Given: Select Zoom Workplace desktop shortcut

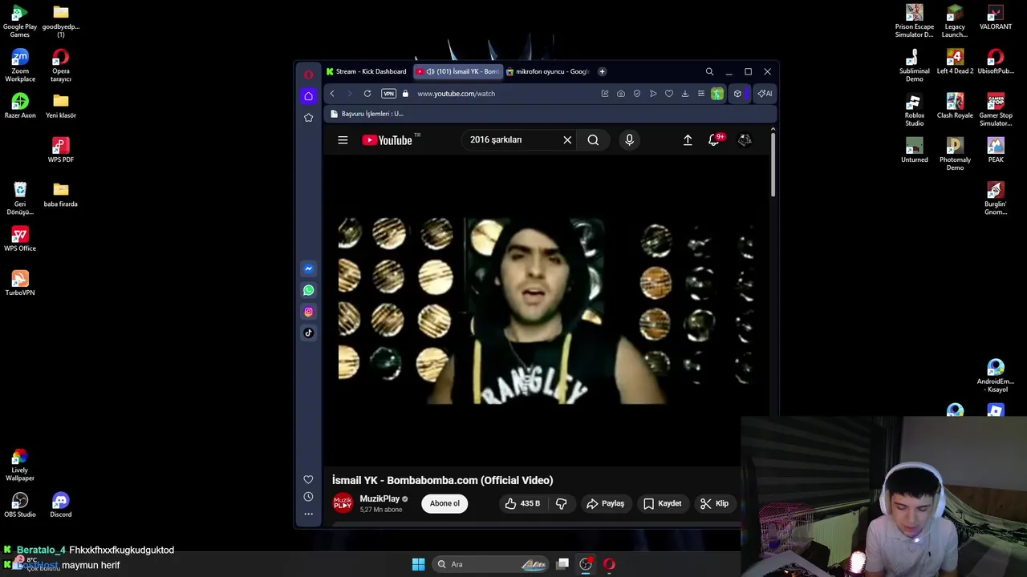Looking at the screenshot, I should [20, 67].
